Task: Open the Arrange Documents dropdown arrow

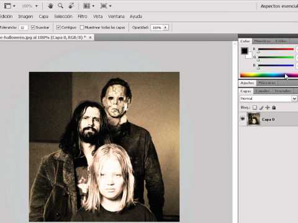Action: coord(93,6)
